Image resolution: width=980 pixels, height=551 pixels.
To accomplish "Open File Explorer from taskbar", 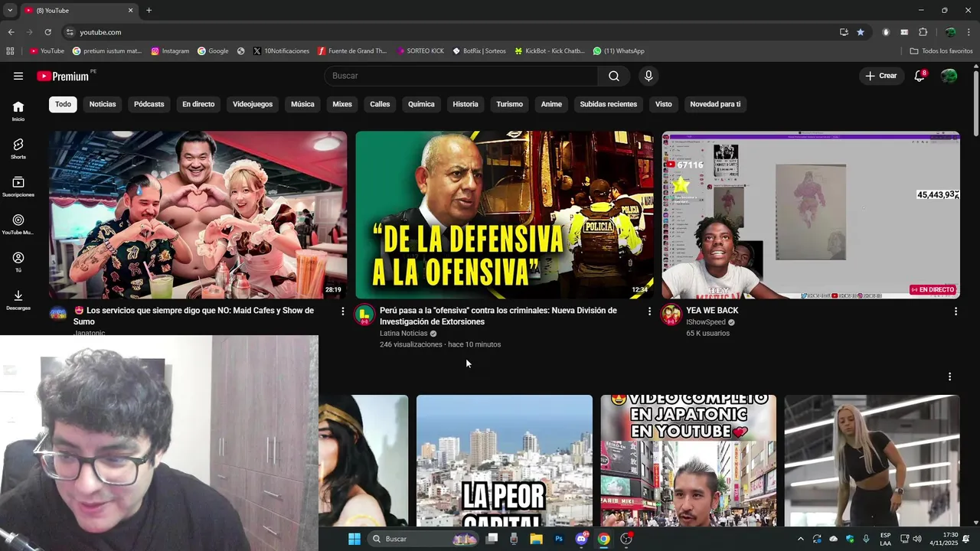I will [537, 539].
